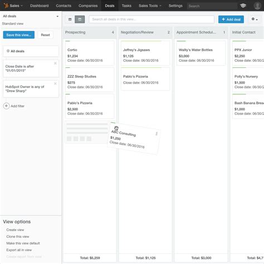Expand the All deals view dropdown
This screenshot has width=264, height=264.
tap(31, 16)
